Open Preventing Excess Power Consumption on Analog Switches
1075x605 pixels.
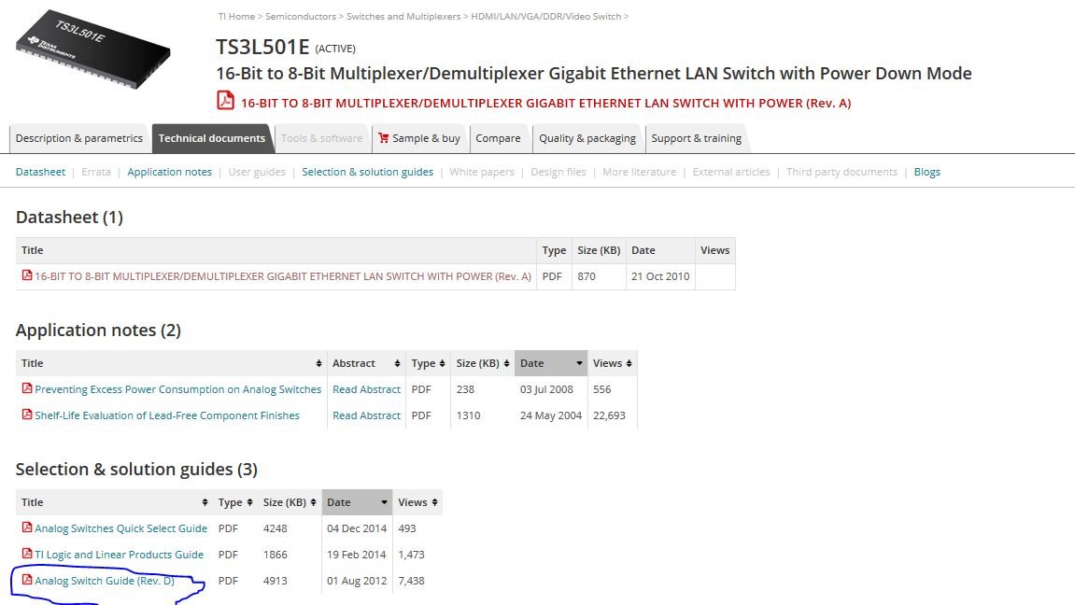pos(177,389)
